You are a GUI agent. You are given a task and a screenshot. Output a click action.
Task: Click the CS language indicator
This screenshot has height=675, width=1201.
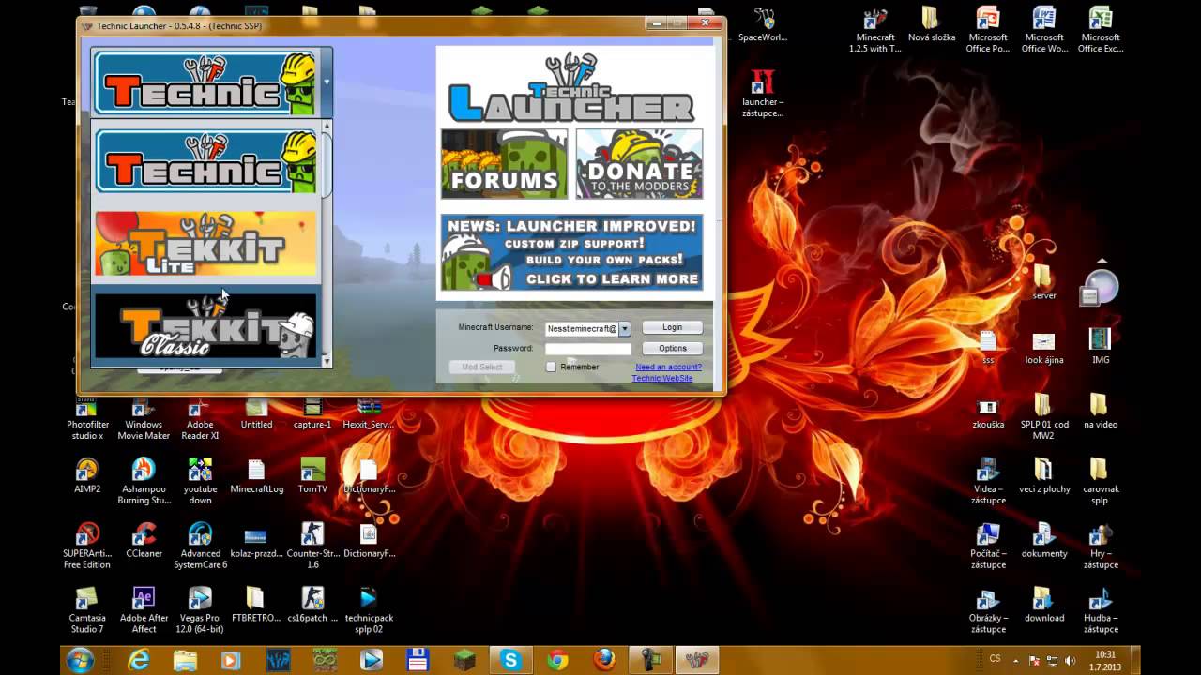[995, 661]
